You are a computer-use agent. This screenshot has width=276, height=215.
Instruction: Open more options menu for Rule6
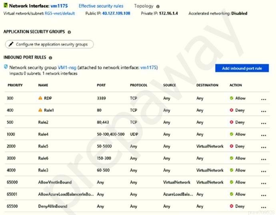[264, 159]
